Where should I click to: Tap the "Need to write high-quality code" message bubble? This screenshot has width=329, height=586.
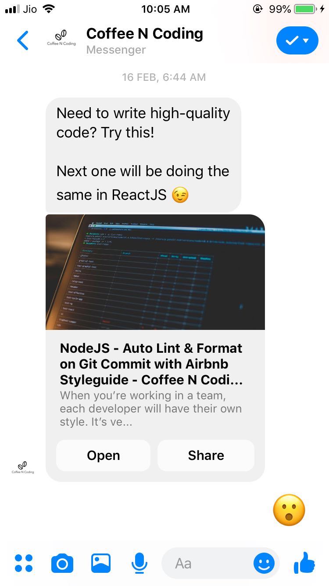pos(143,155)
